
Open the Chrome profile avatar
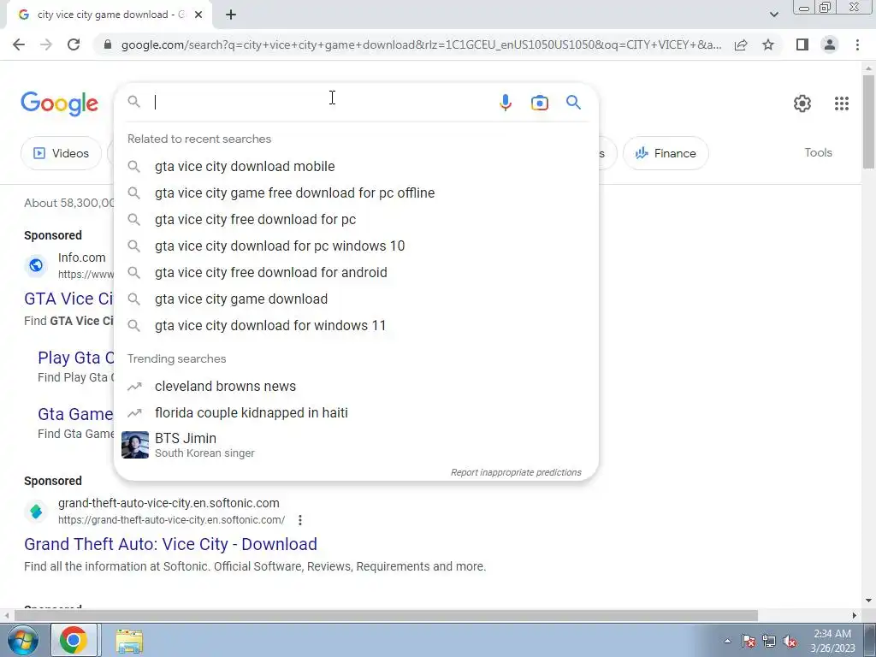pyautogui.click(x=830, y=44)
